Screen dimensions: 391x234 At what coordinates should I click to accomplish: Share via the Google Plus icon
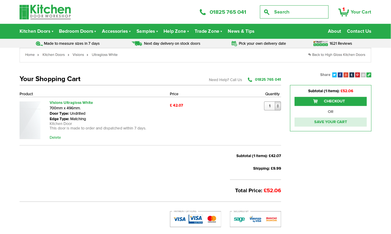[x=346, y=75]
